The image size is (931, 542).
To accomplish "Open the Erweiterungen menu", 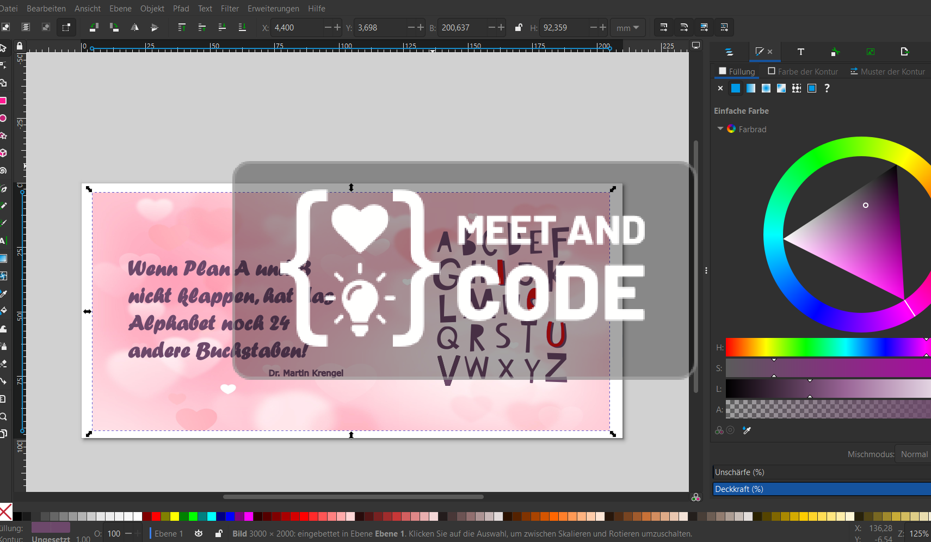I will tap(273, 9).
